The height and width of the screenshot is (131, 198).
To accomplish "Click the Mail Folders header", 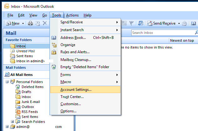I will (x=26, y=68).
